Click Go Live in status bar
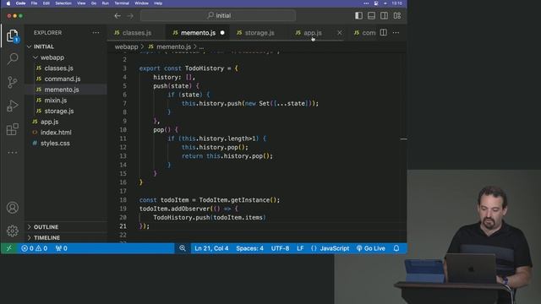Screen dimensions: 541x304 coord(371,248)
